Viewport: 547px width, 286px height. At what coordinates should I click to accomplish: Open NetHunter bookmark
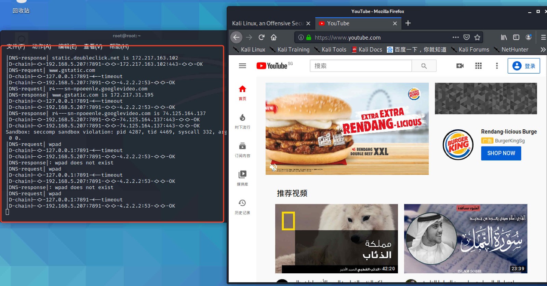pyautogui.click(x=511, y=50)
